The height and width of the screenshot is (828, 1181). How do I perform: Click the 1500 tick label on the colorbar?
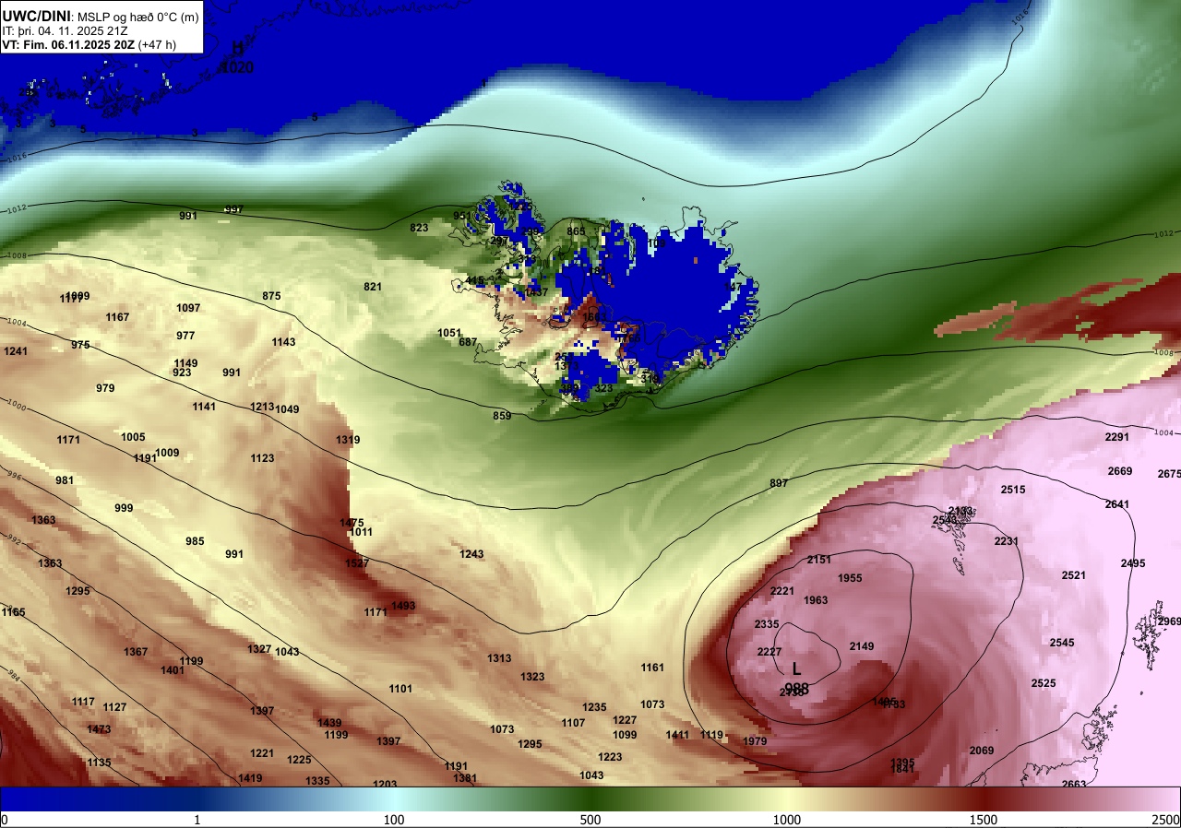[x=984, y=820]
